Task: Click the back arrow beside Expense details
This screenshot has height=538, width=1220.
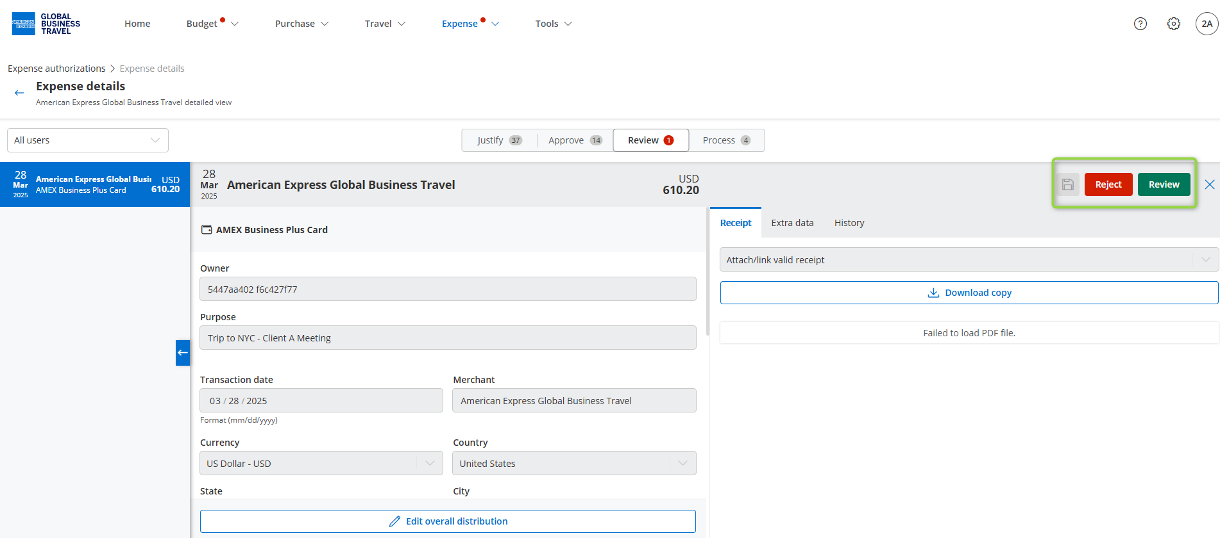Action: tap(19, 93)
